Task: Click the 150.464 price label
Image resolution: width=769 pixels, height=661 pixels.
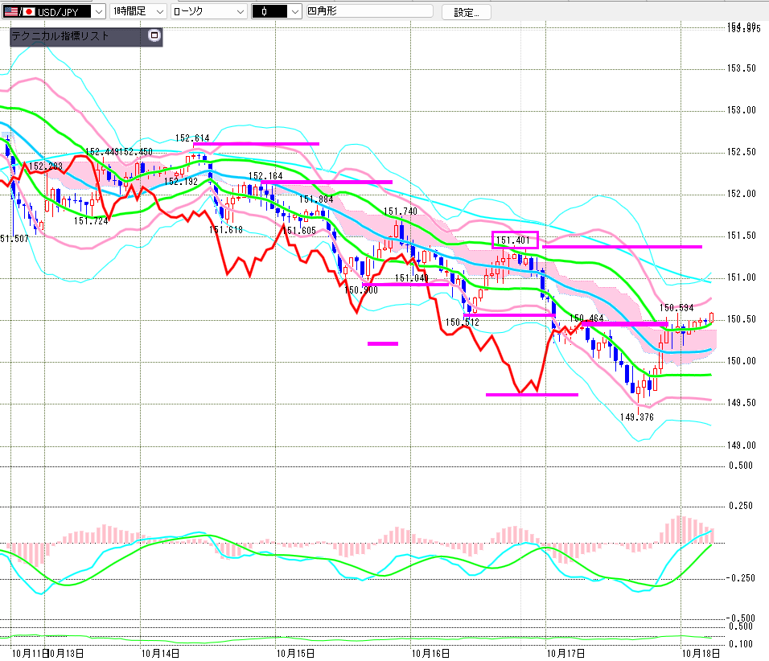Action: (586, 319)
